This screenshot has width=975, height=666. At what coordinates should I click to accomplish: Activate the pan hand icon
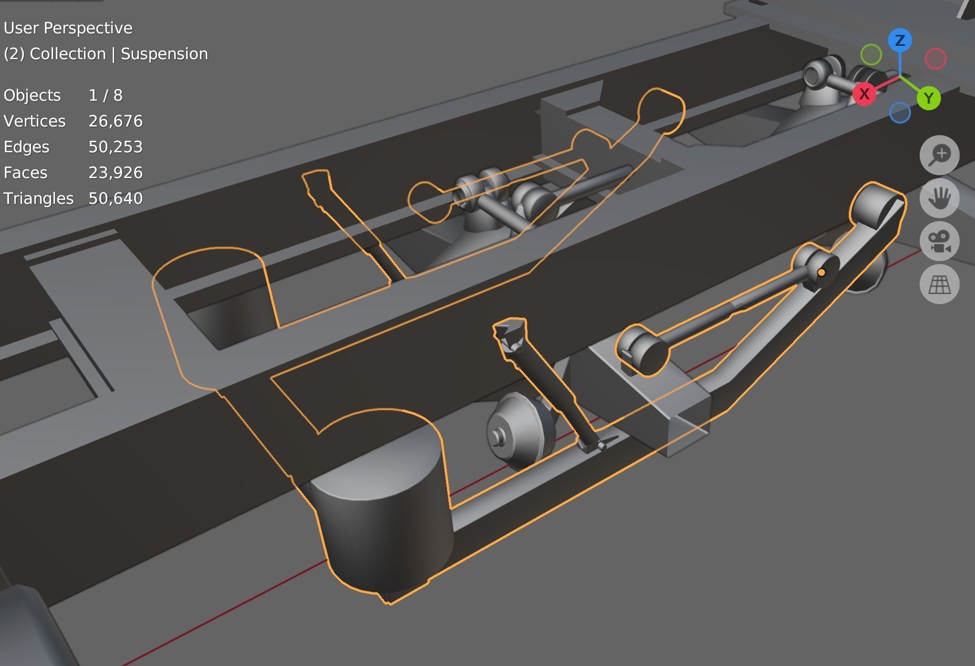point(939,197)
